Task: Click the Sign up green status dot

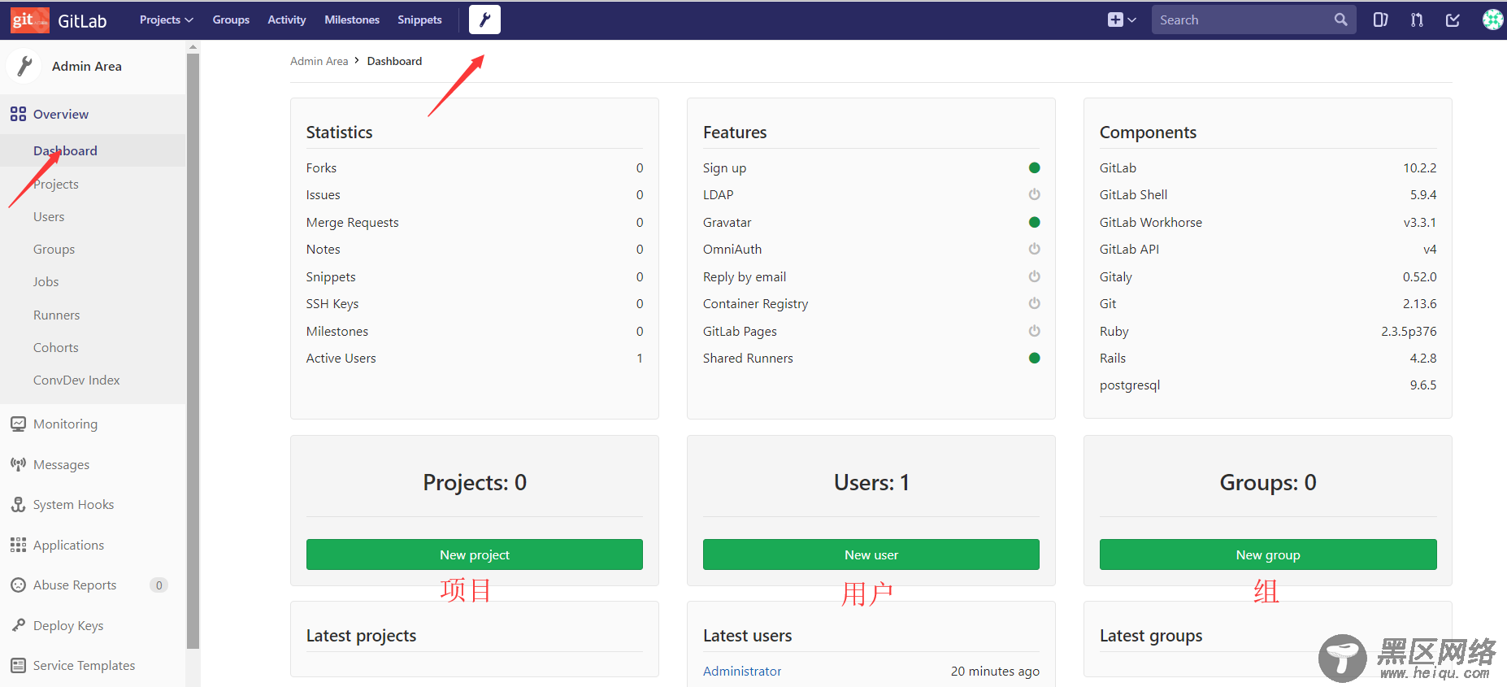Action: (1034, 167)
